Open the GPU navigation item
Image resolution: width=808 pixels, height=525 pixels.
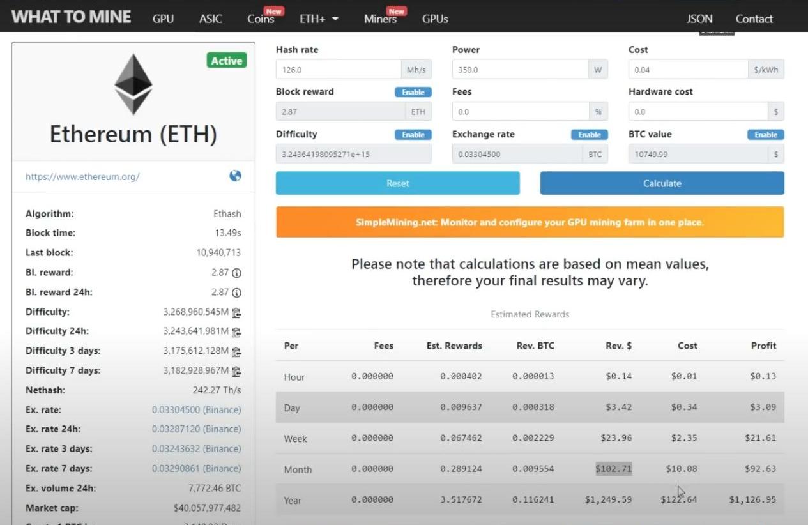point(163,19)
